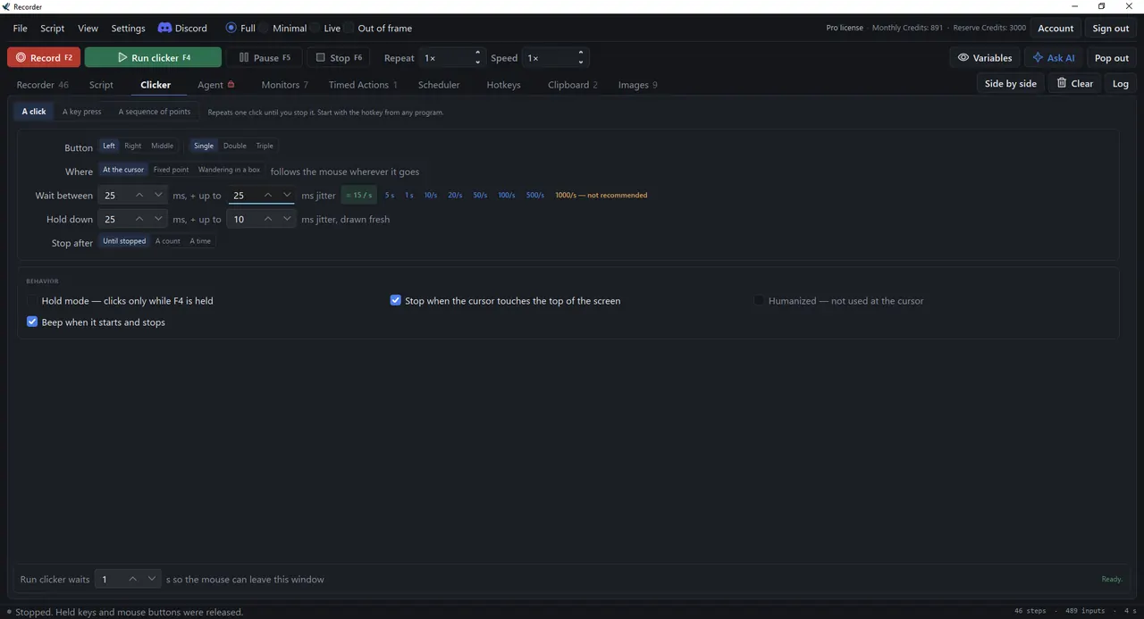Apply the 100/s rate preset
This screenshot has width=1144, height=619.
(507, 195)
